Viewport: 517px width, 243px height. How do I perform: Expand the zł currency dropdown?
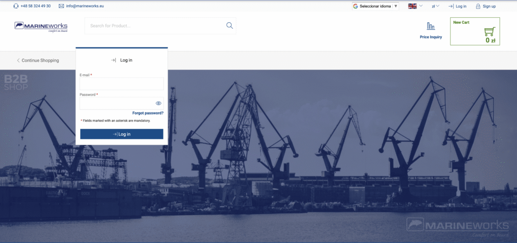[x=435, y=6]
